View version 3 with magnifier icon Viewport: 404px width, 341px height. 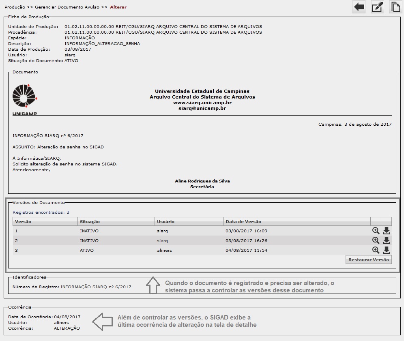[x=376, y=250]
